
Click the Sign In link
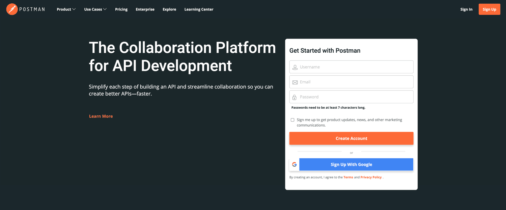(x=466, y=9)
